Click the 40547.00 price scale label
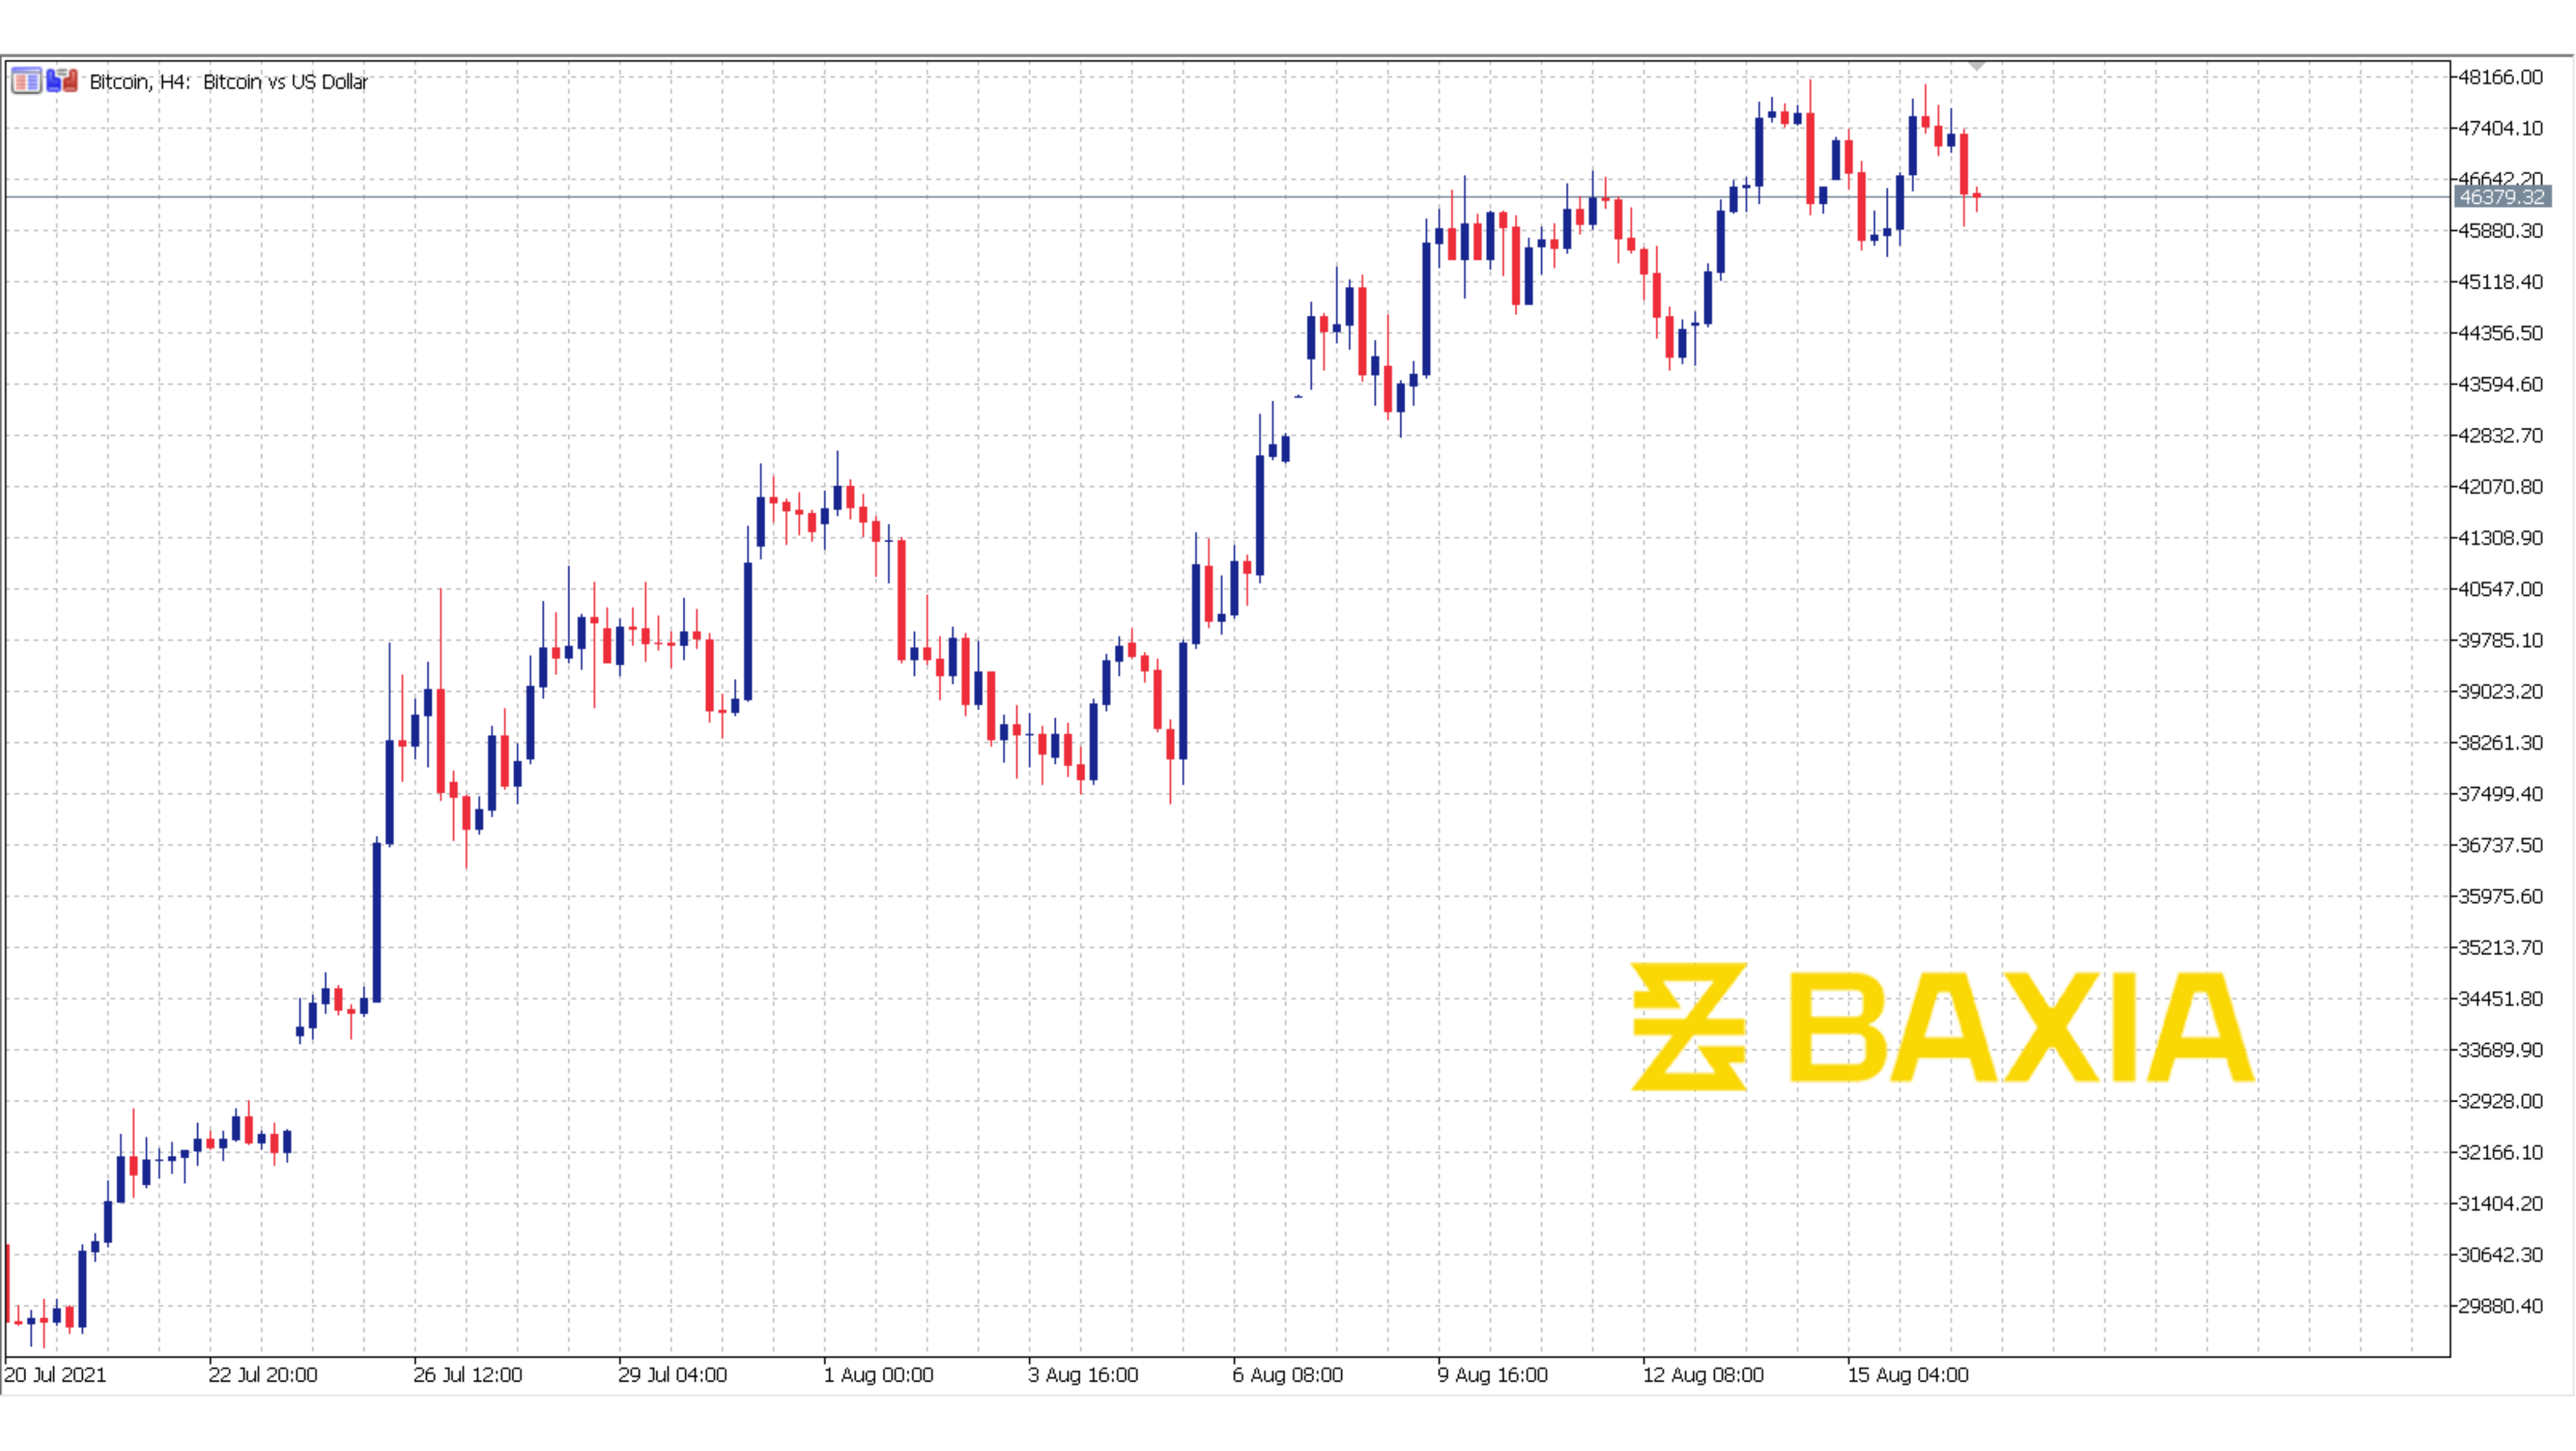 pyautogui.click(x=2500, y=589)
